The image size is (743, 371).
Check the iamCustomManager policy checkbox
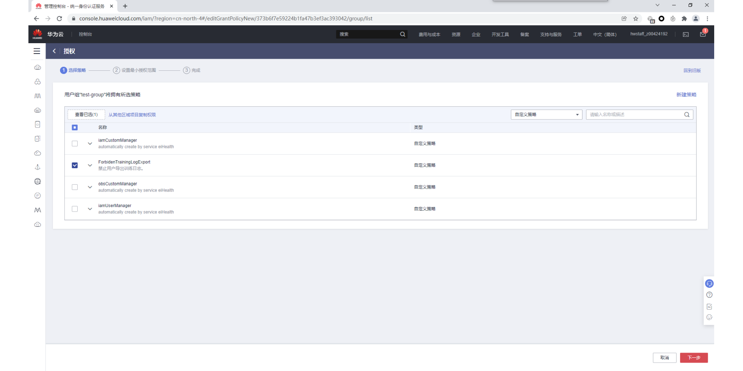(x=75, y=144)
